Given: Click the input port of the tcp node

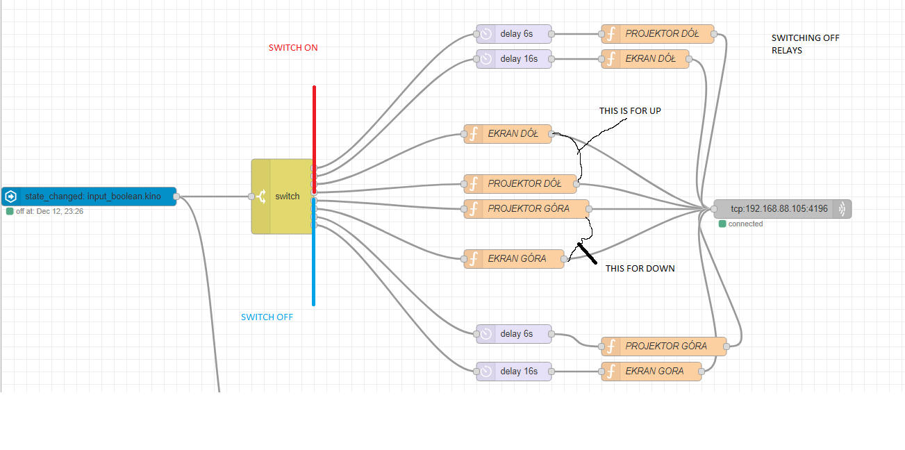Looking at the screenshot, I should coord(714,209).
